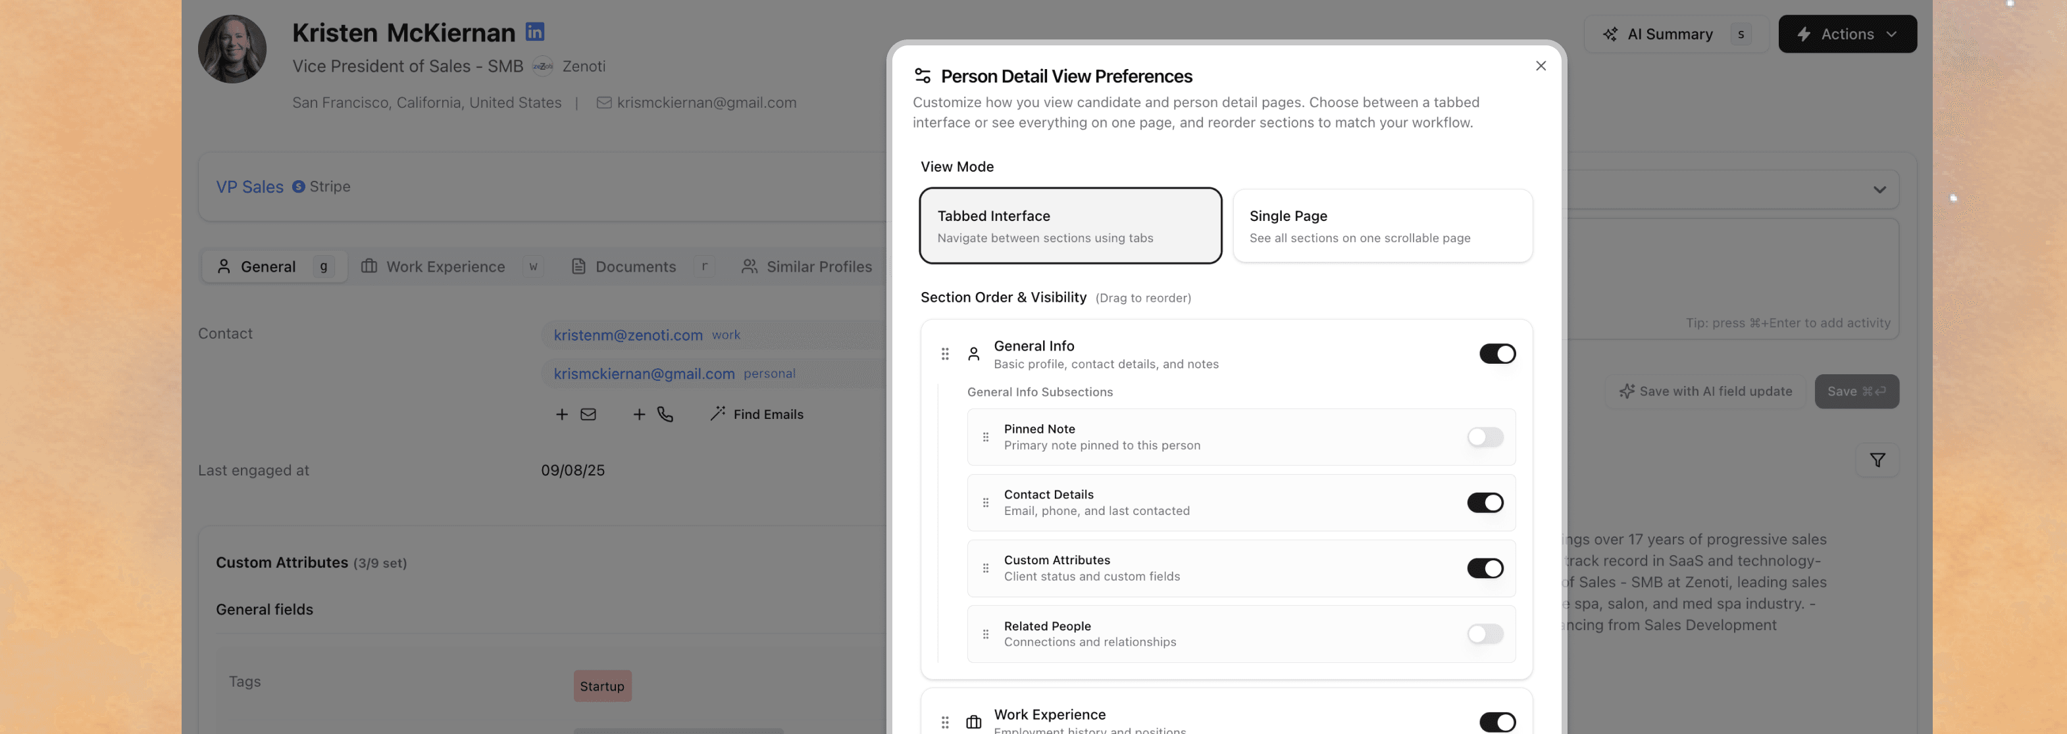Select the Single Page view mode
This screenshot has width=2067, height=734.
click(1382, 226)
